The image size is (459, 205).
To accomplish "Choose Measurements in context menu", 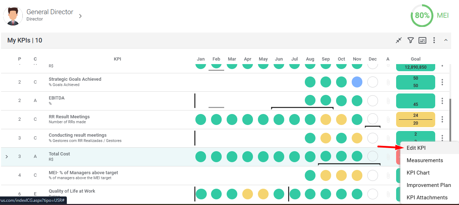I will [425, 160].
